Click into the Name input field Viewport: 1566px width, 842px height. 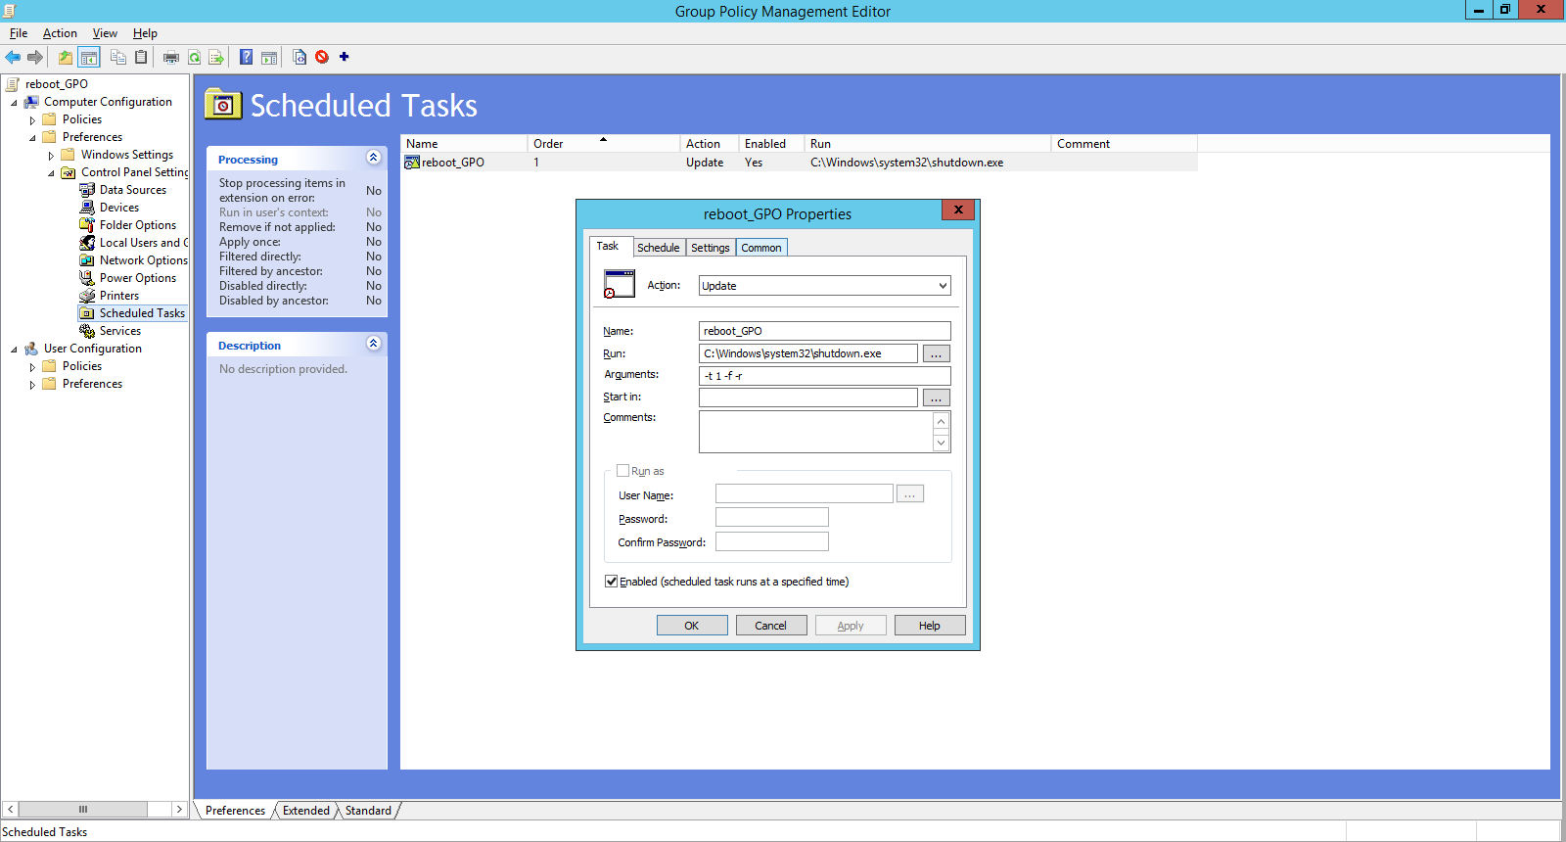(825, 331)
